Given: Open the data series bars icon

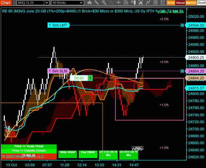Looking at the screenshot, I should tap(140, 3).
